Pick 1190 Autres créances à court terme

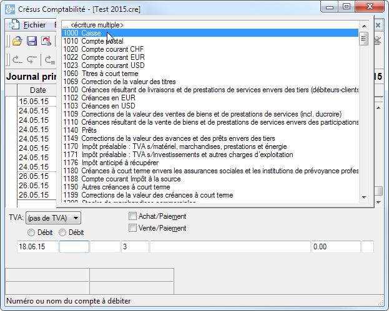click(x=210, y=187)
